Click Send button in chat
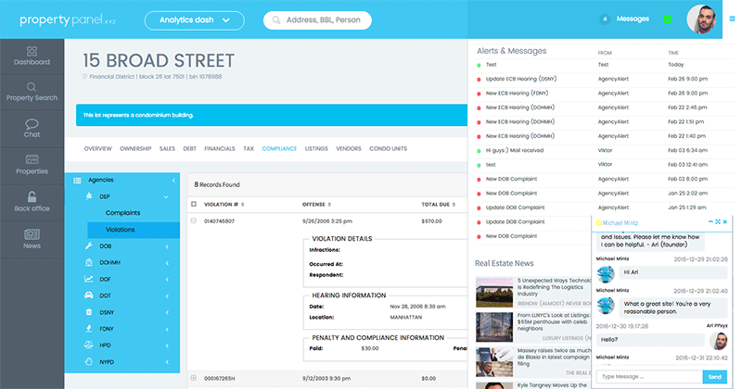Viewport: 742px width, 389px height. [714, 377]
